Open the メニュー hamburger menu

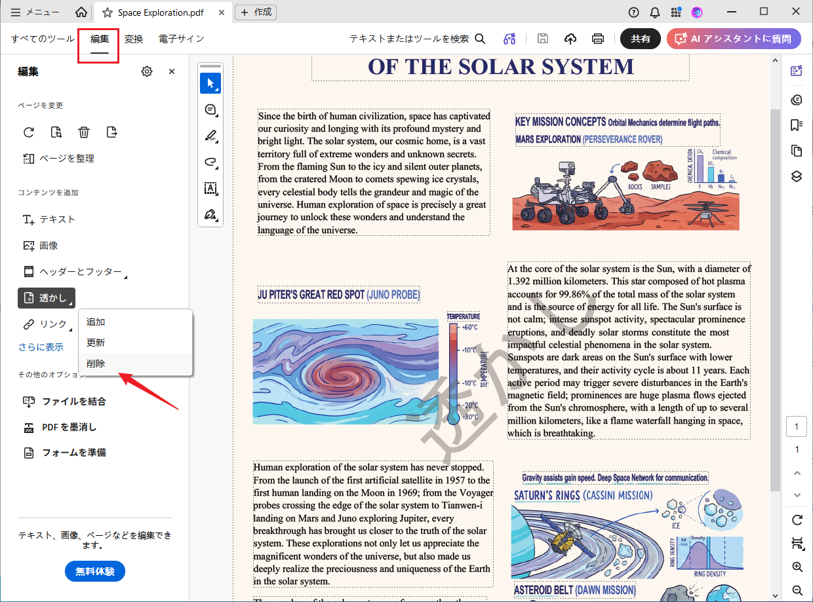[35, 12]
